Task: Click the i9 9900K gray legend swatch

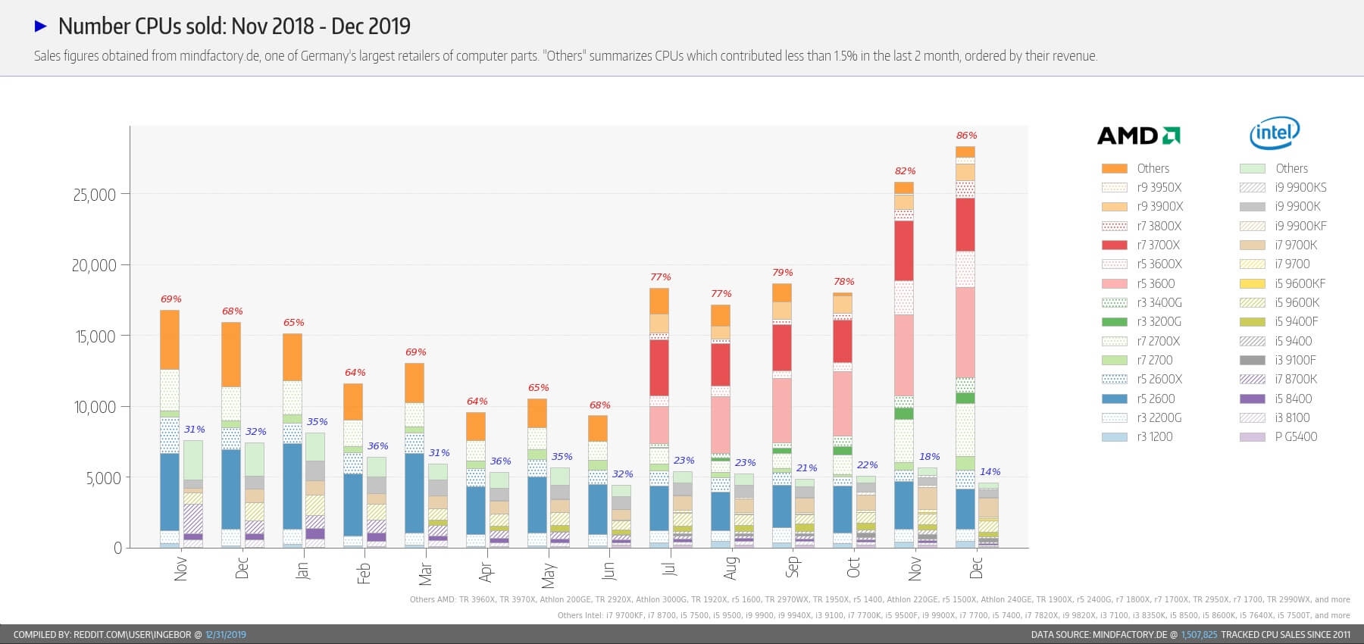Action: [1253, 206]
